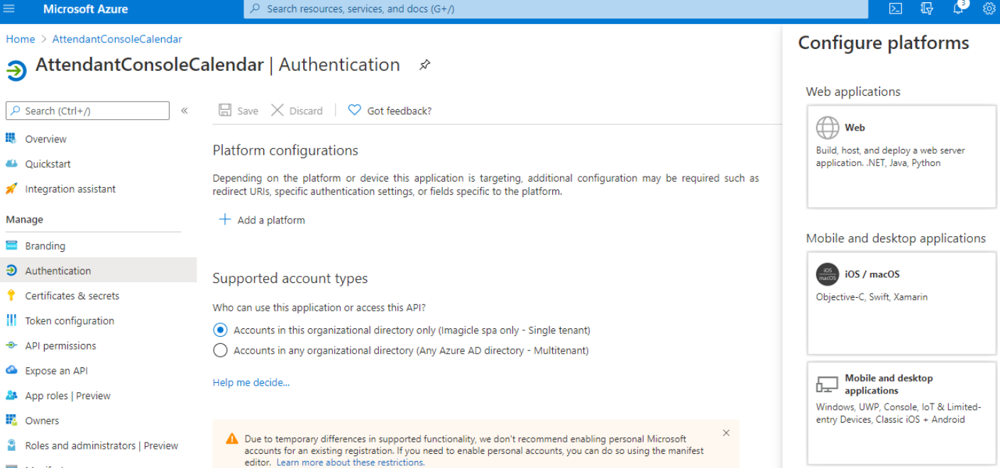Image resolution: width=1000 pixels, height=468 pixels.
Task: Click the notifications bell icon
Action: [958, 9]
